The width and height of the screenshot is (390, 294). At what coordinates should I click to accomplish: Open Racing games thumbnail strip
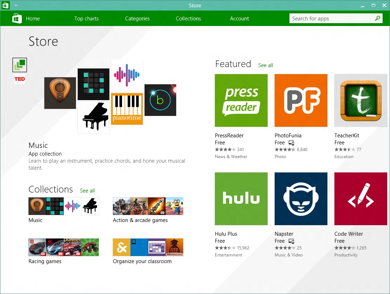coord(64,247)
